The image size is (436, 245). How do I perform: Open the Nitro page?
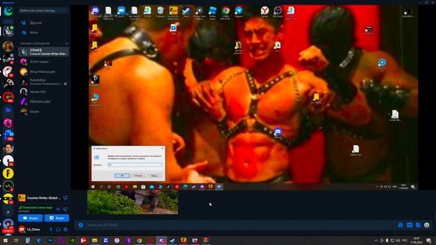pos(43,33)
